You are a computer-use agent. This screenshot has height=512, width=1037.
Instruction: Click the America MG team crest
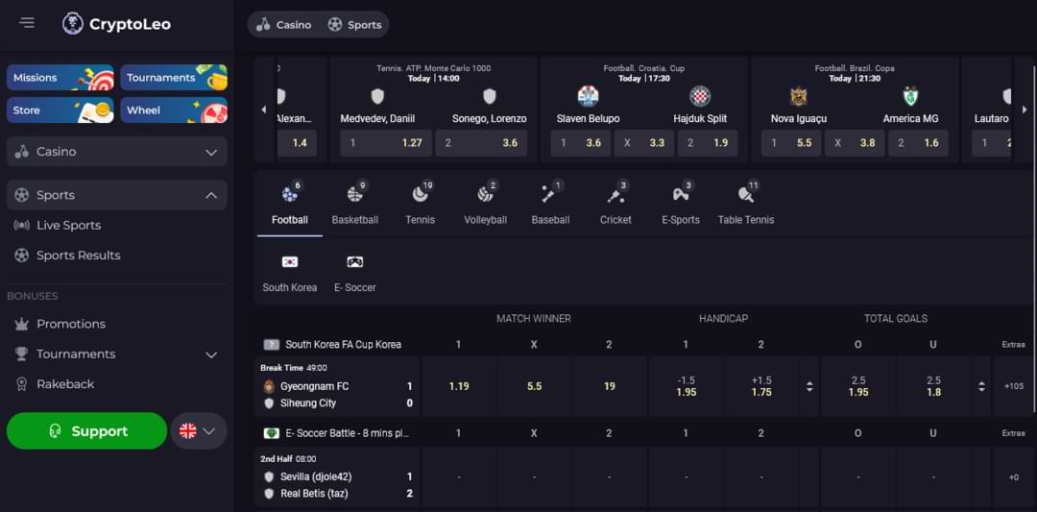pos(911,97)
